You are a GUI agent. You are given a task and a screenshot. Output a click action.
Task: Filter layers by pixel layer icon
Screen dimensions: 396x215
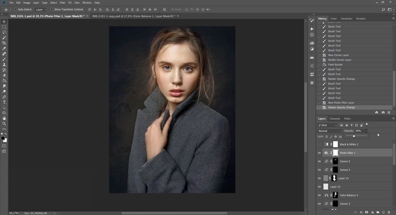(x=342, y=125)
